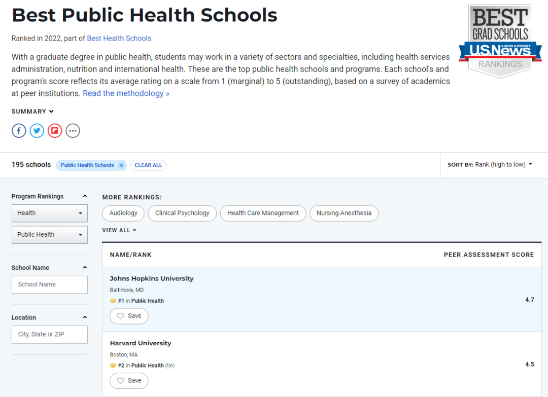This screenshot has height=397, width=548.
Task: Save Johns Hopkins University to favorites
Action: tap(129, 316)
